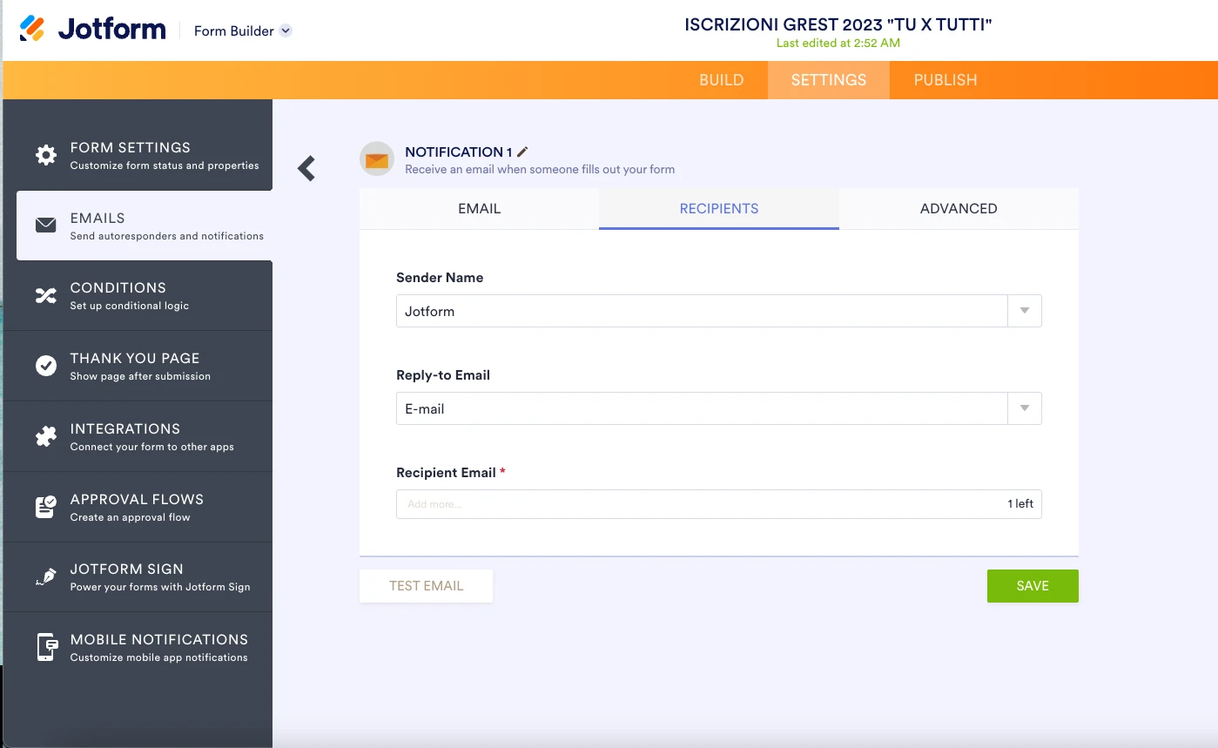Switch to the Advanced tab
This screenshot has width=1218, height=748.
click(x=958, y=209)
